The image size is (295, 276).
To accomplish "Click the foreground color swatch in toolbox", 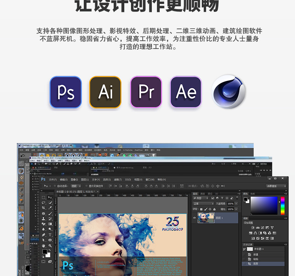I will [x=45, y=252].
